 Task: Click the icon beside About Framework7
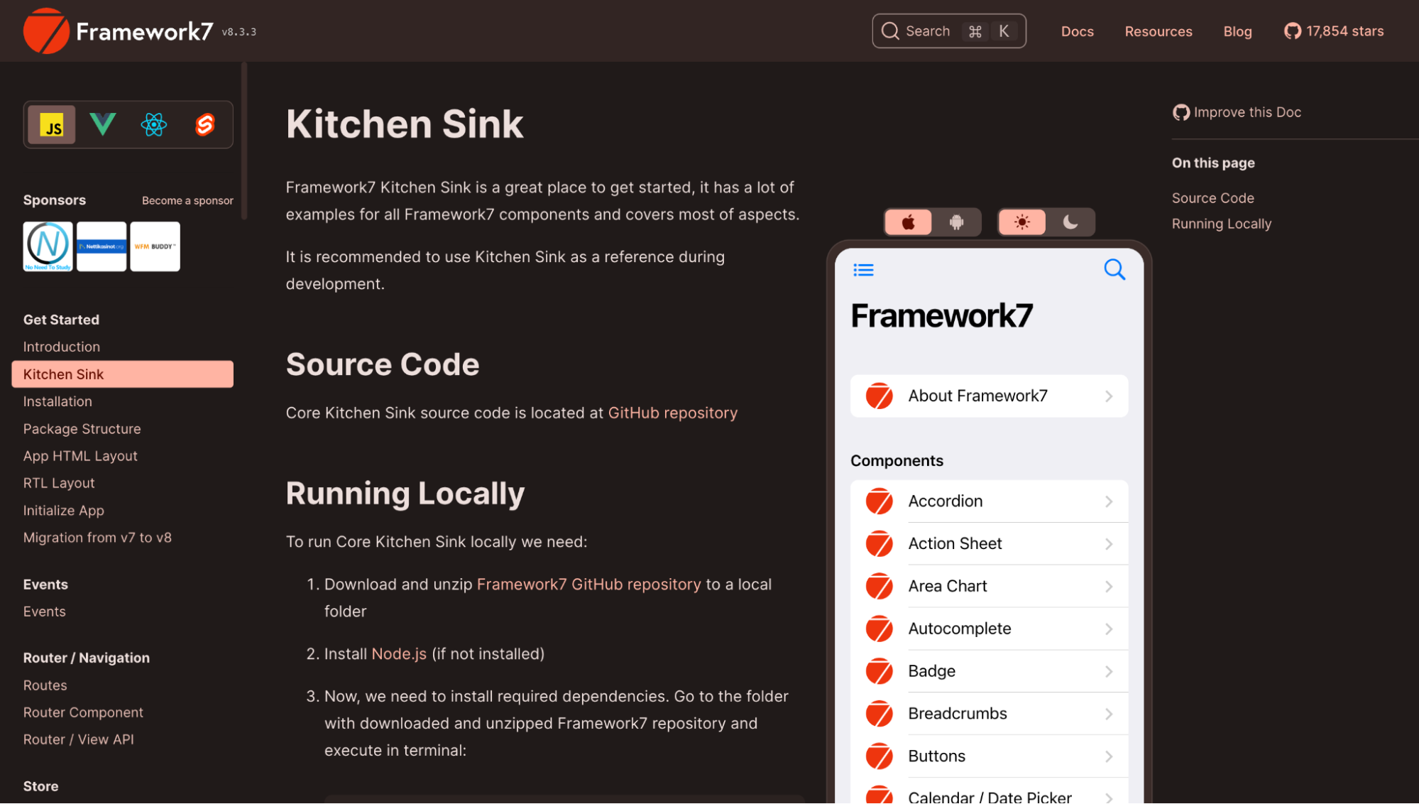click(879, 396)
